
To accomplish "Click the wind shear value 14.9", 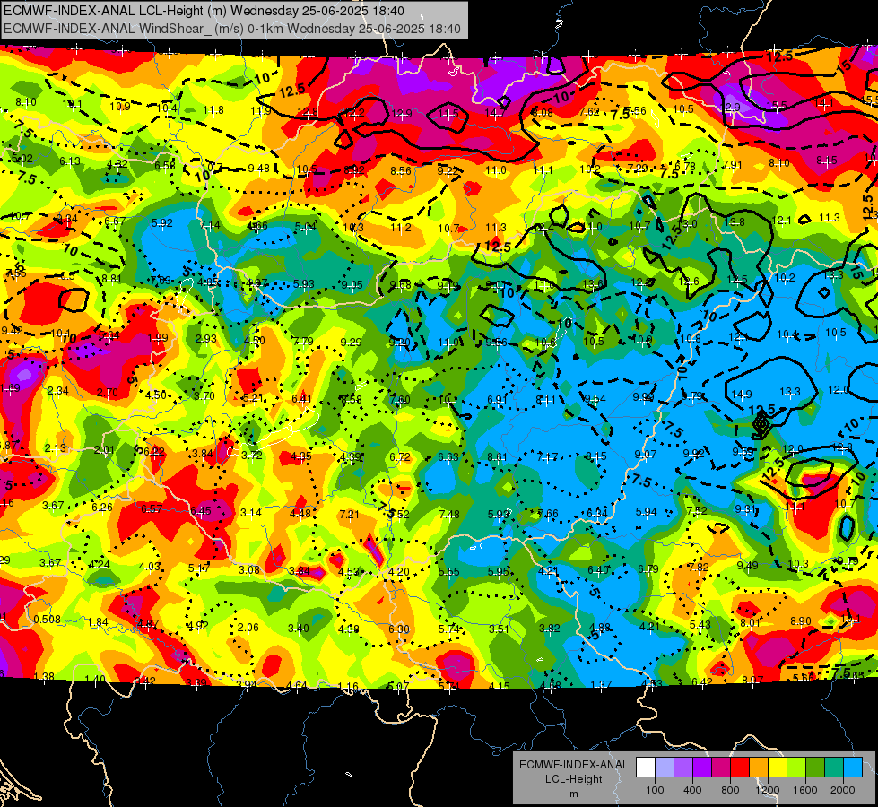I will [x=742, y=395].
